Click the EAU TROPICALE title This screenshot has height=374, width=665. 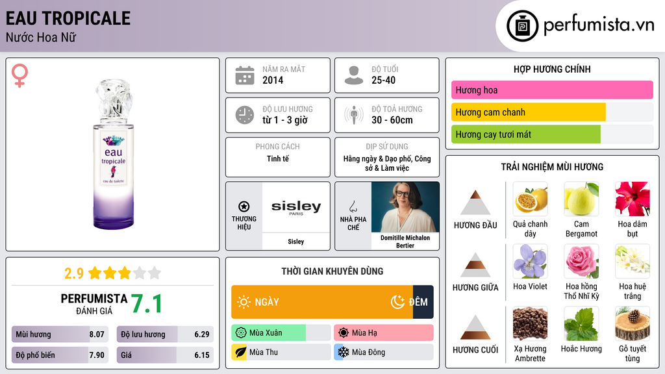click(x=68, y=18)
